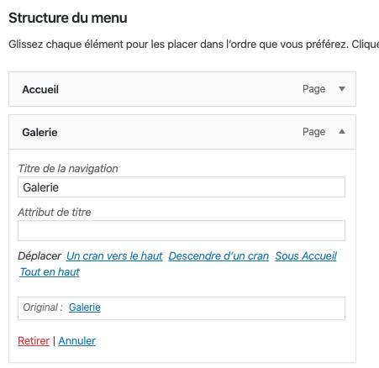Click the 'Tout en haut' link
The image size is (379, 368).
[x=50, y=271]
